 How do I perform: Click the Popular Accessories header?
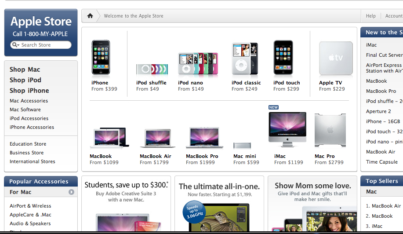click(x=41, y=181)
